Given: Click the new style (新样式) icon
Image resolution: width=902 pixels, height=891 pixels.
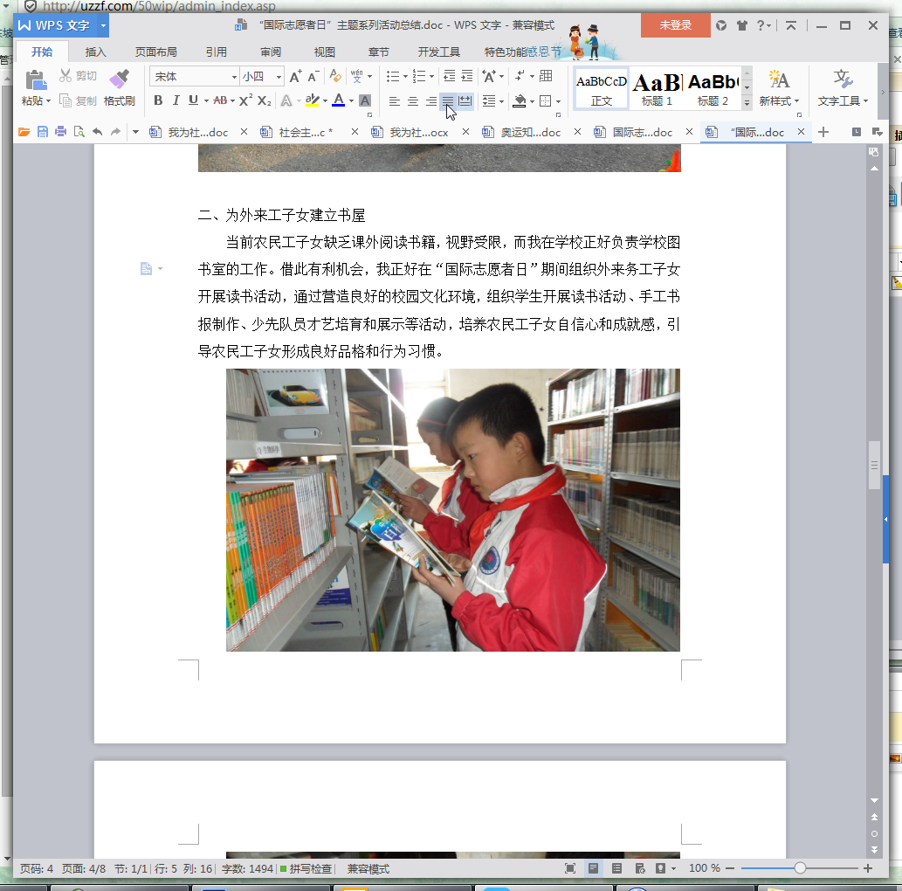Looking at the screenshot, I should [x=779, y=79].
